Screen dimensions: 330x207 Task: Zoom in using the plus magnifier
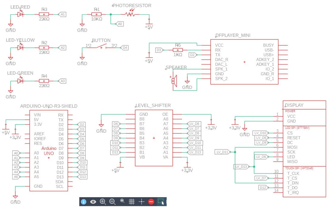tap(103, 202)
